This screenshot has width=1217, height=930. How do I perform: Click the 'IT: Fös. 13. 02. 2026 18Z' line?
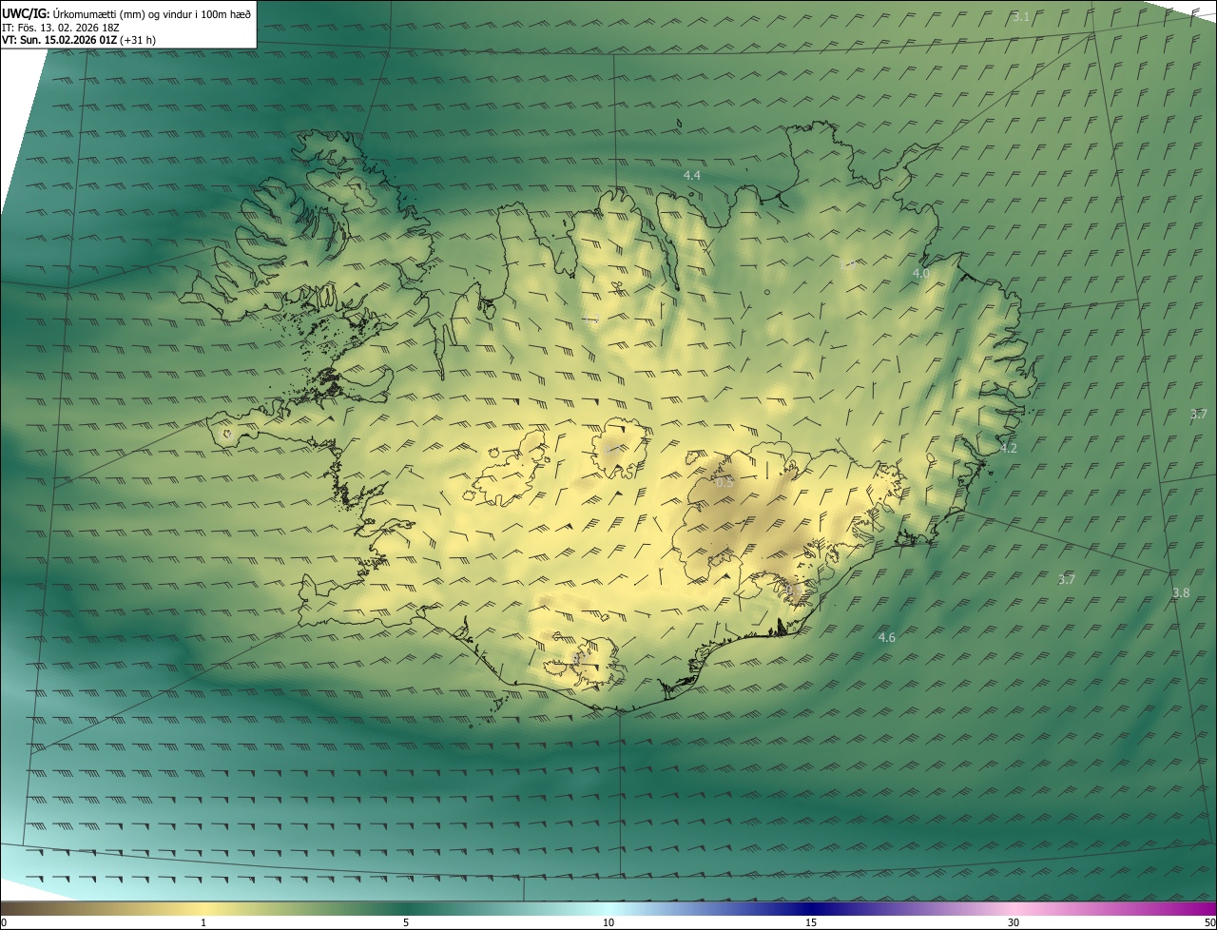[61, 27]
